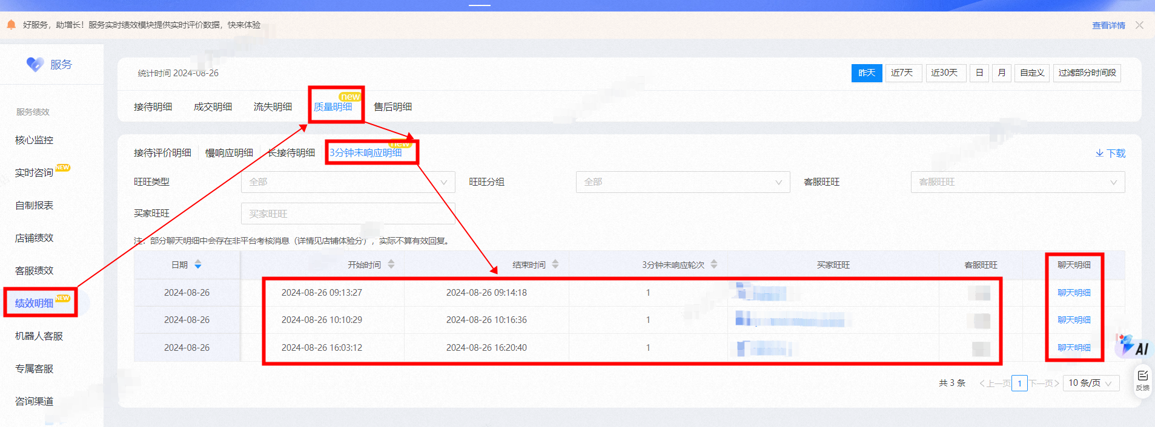
Task: Sort by 开始时间 column arrows
Action: 391,264
